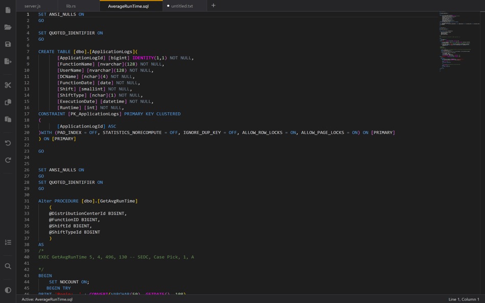The height and width of the screenshot is (303, 485).
Task: Click 'CREATE TABLE' keyword on line 7
Action: click(55, 52)
